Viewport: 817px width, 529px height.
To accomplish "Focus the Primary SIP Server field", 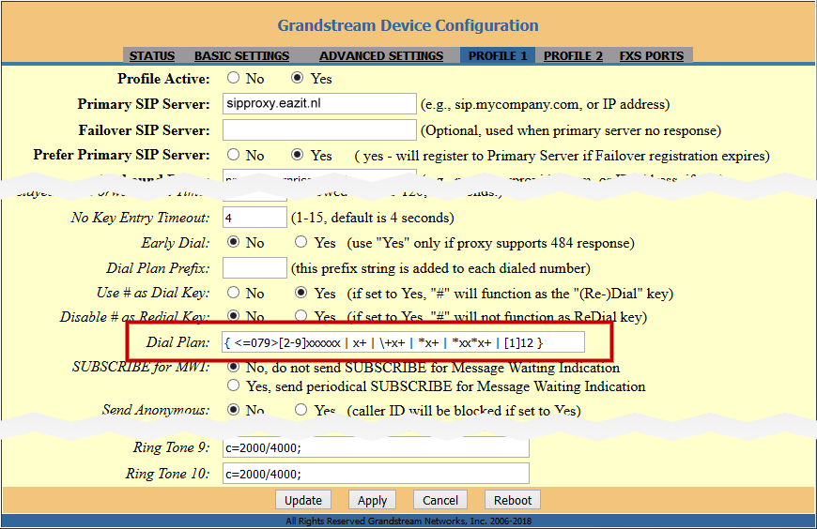I will (319, 103).
